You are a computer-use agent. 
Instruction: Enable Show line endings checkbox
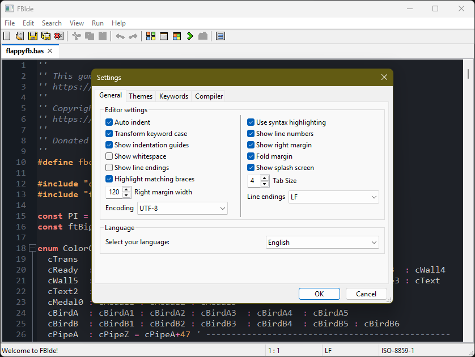[109, 168]
